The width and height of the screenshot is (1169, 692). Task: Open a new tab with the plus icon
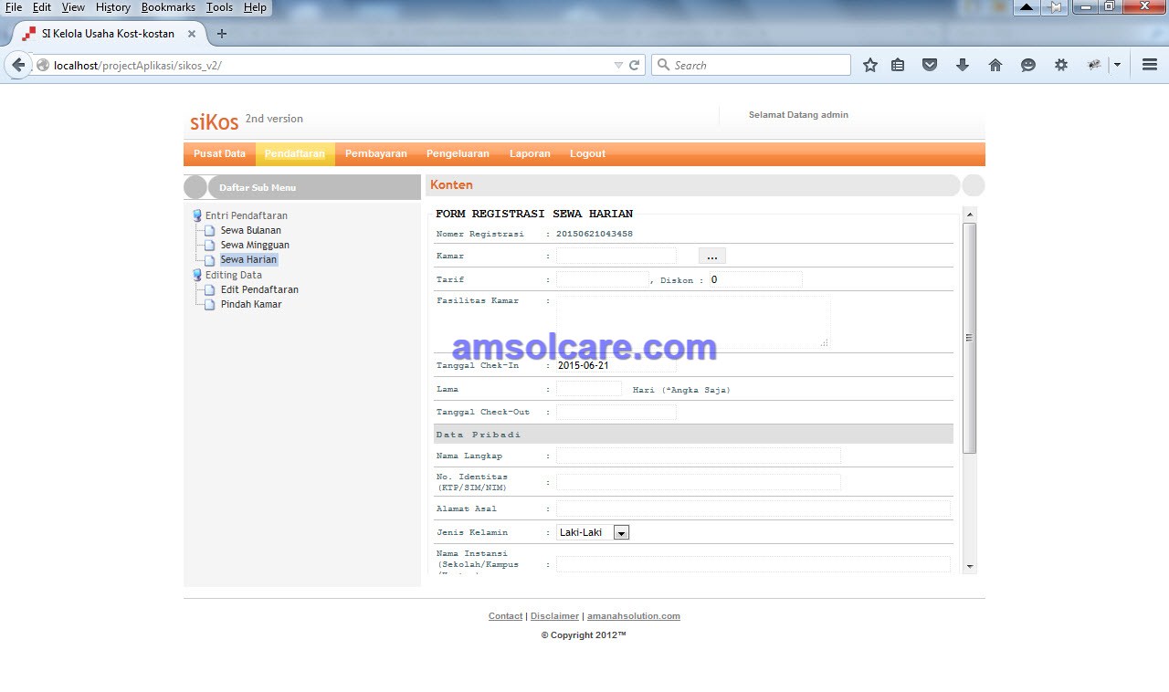[x=221, y=34]
